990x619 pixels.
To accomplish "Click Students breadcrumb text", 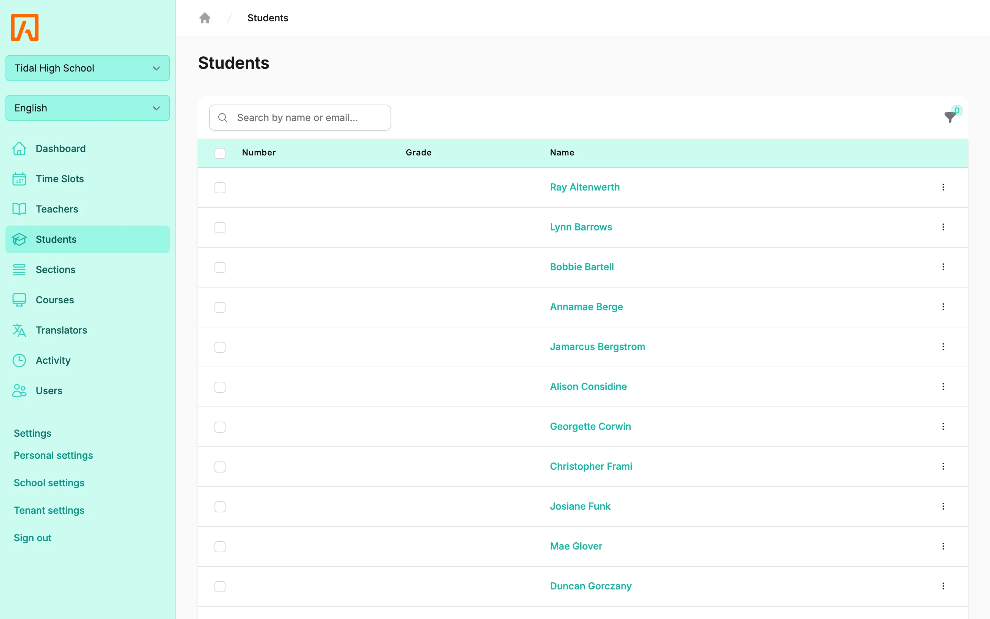I will coord(268,18).
